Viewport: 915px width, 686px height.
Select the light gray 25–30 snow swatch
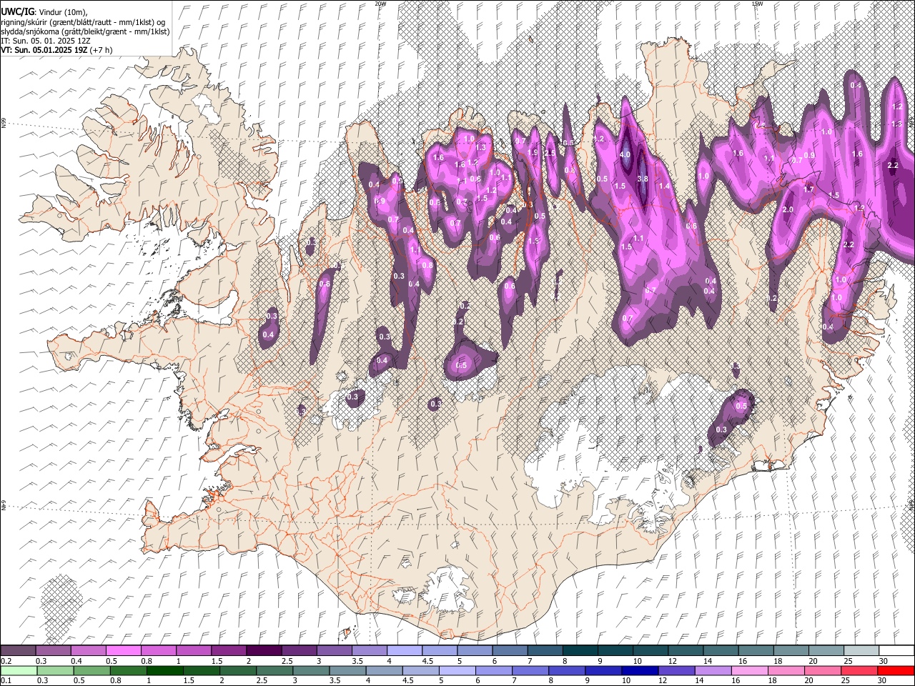pyautogui.click(x=861, y=650)
